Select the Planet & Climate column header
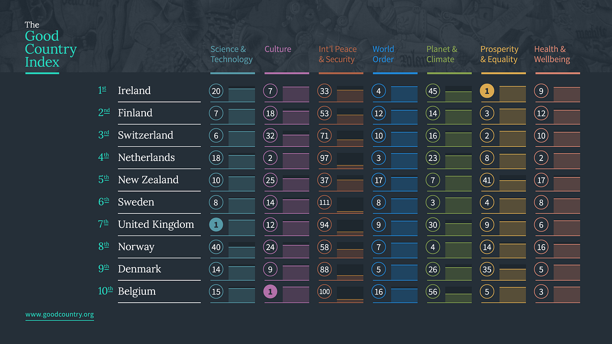This screenshot has height=344, width=612. tap(442, 54)
